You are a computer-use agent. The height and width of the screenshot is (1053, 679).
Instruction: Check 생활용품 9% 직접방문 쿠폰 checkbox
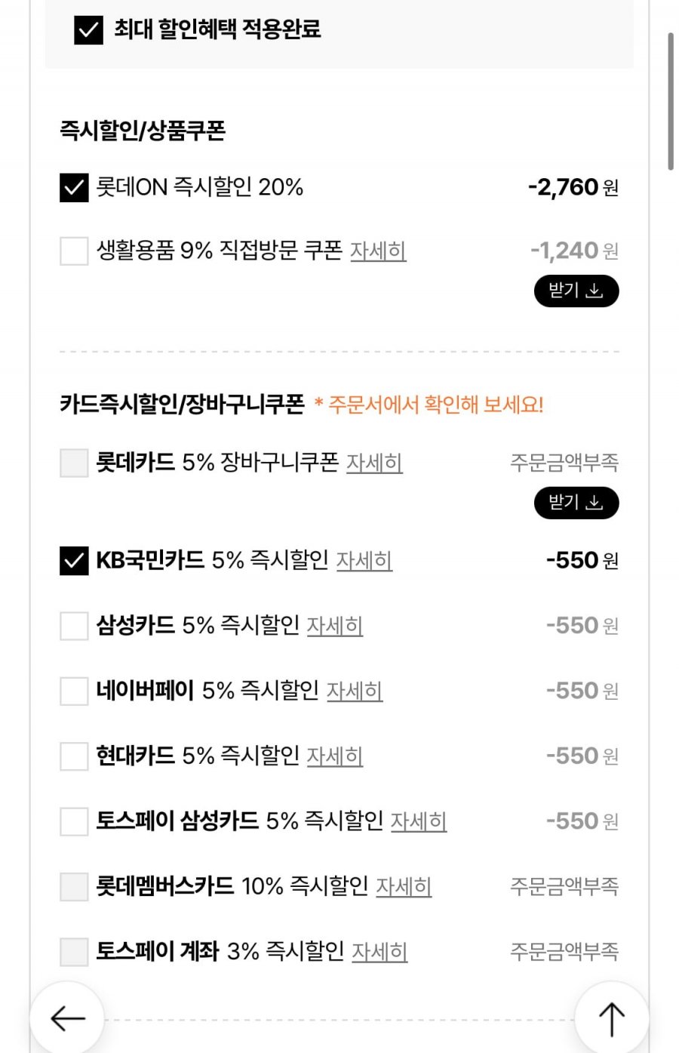74,251
